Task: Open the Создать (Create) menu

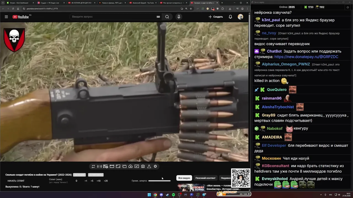Action: [x=216, y=17]
